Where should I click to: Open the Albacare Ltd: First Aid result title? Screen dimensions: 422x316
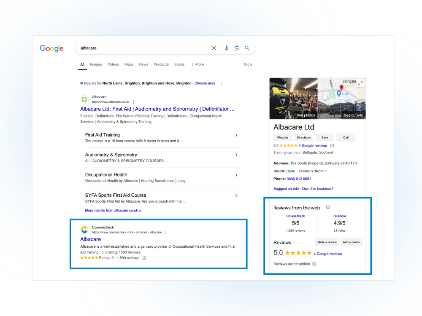pyautogui.click(x=157, y=109)
